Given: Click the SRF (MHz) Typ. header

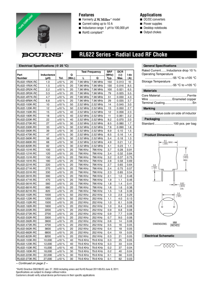Looking at the screenshot, I should [x=110, y=75].
